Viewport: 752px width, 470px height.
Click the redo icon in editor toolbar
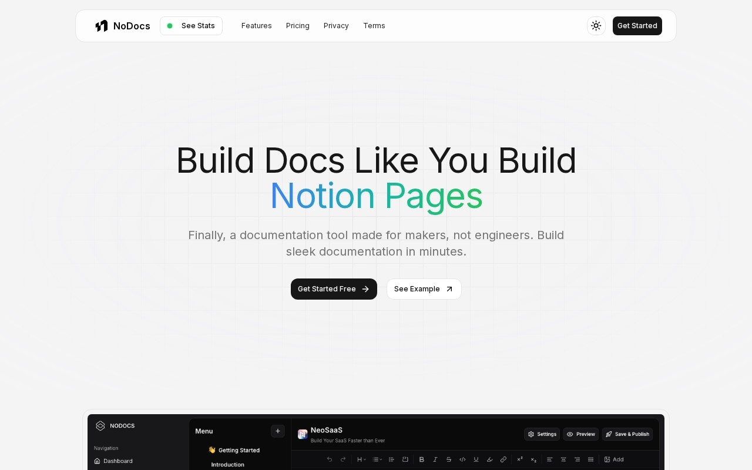343,459
